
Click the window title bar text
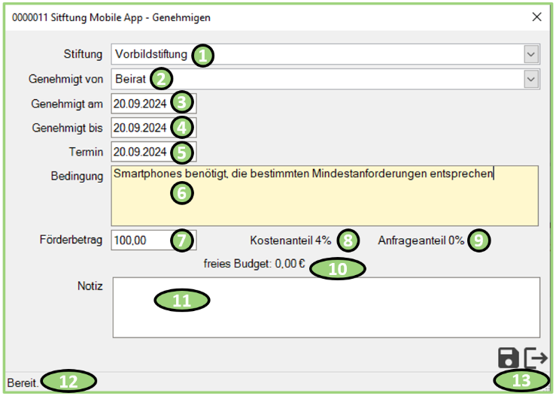(111, 17)
